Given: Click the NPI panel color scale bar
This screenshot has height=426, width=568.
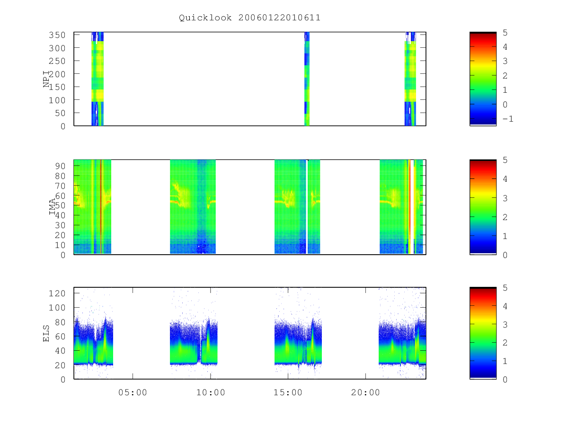Looking at the screenshot, I should [483, 79].
